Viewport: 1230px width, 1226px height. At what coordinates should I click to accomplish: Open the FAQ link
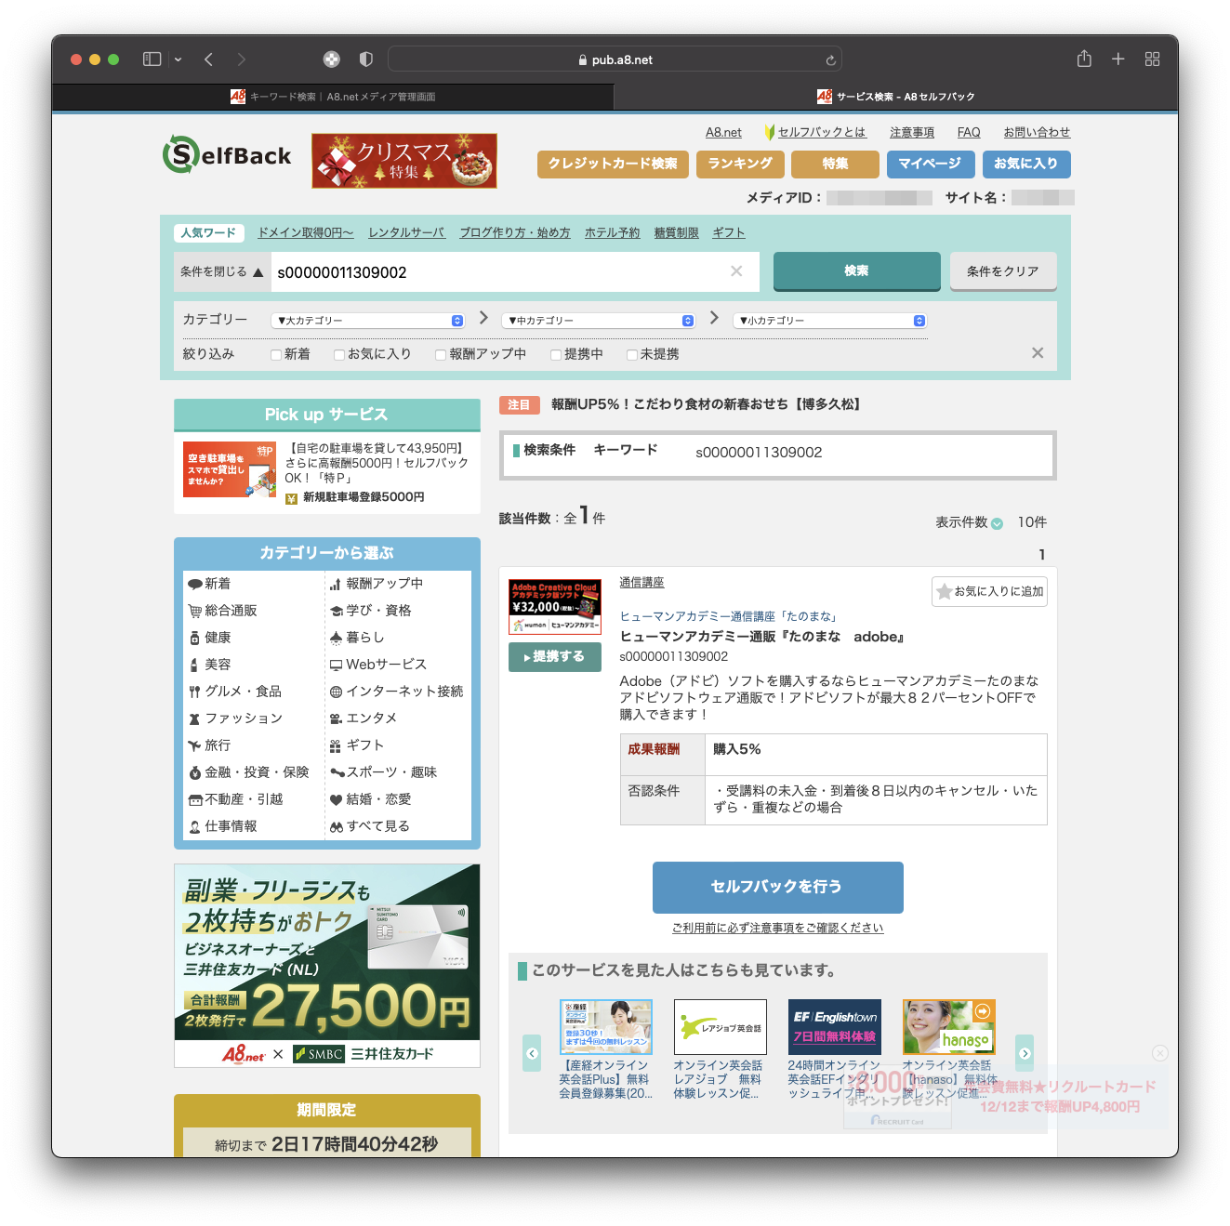pyautogui.click(x=969, y=133)
